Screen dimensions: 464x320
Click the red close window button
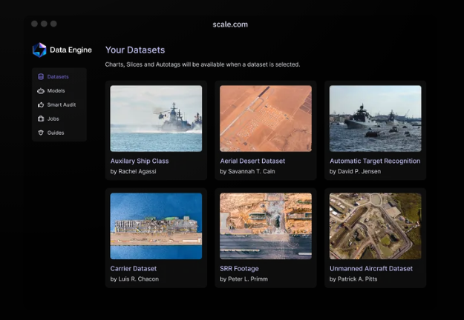click(35, 24)
